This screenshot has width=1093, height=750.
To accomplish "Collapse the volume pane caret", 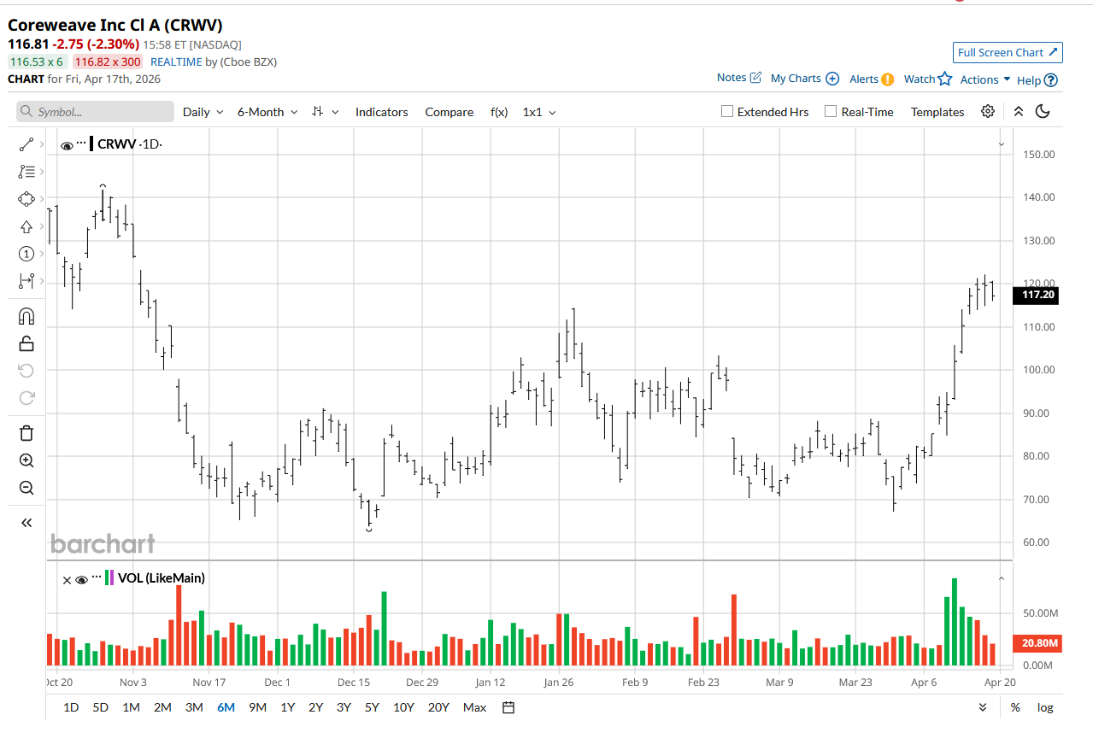I will coord(1002,578).
